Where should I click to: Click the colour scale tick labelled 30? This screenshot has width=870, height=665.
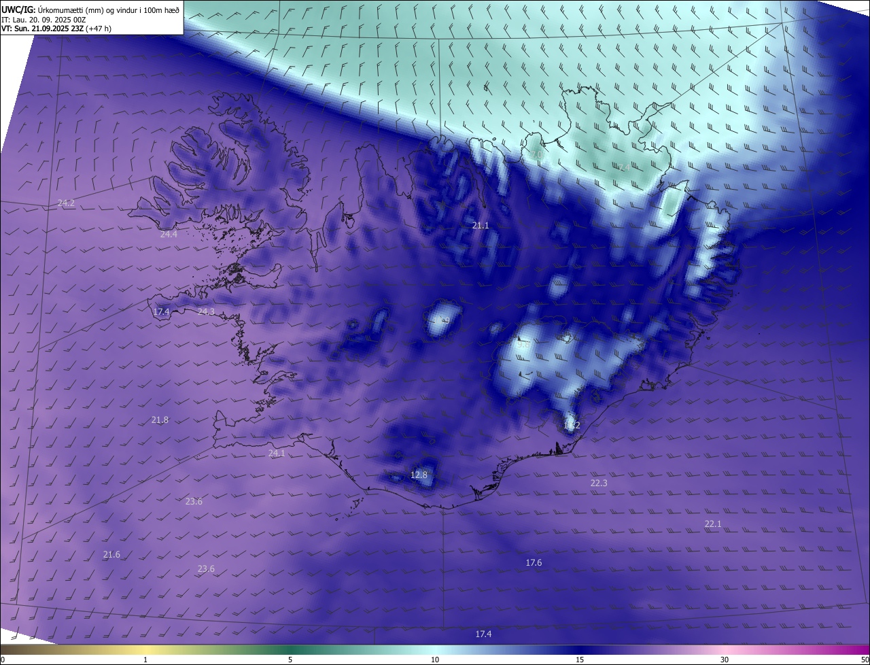tap(725, 660)
